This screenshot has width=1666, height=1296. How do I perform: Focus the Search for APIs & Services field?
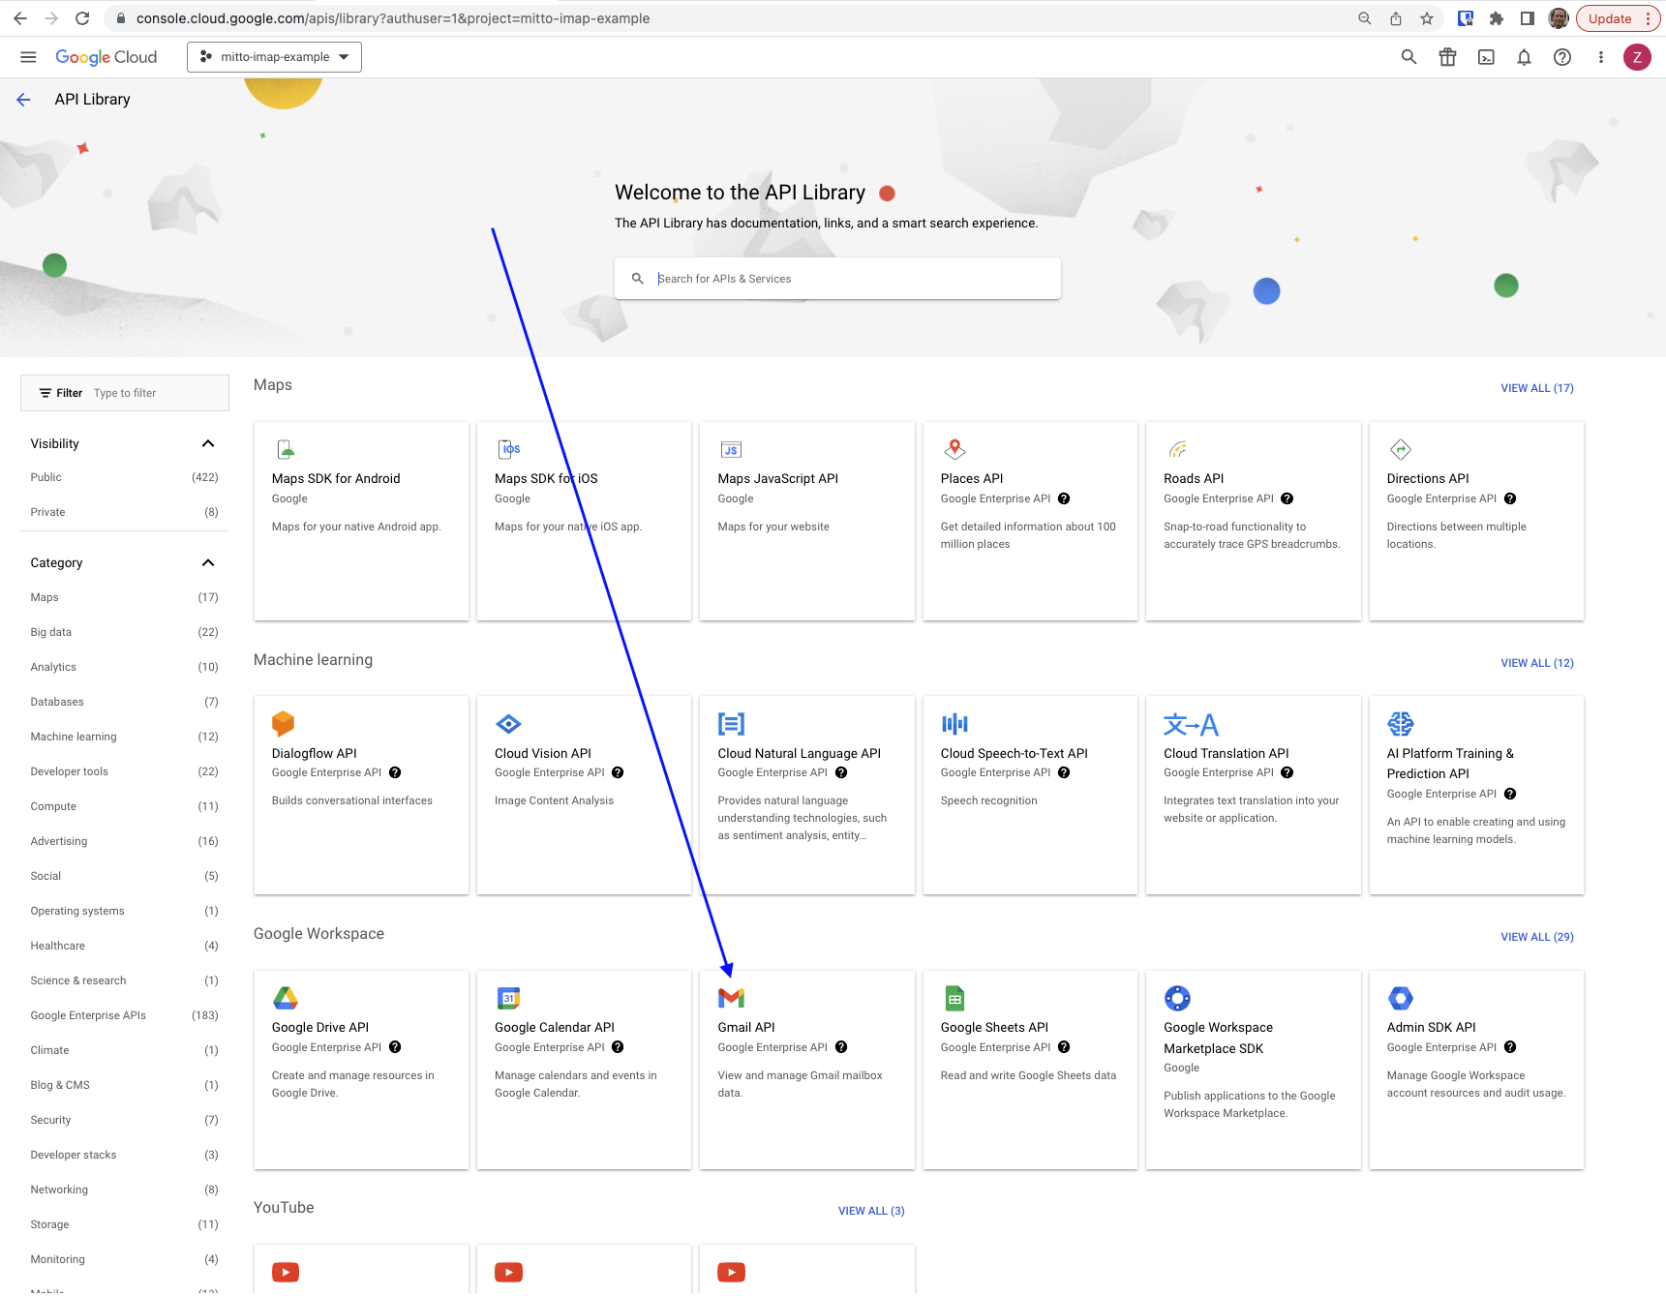coord(837,279)
